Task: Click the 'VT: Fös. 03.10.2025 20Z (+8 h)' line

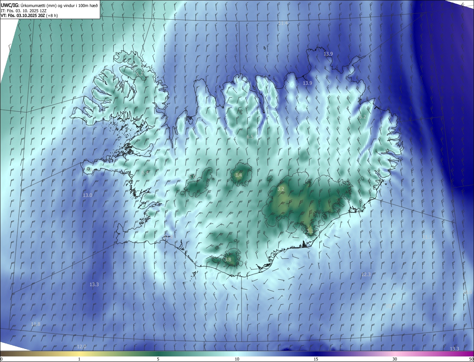Action: (29, 16)
